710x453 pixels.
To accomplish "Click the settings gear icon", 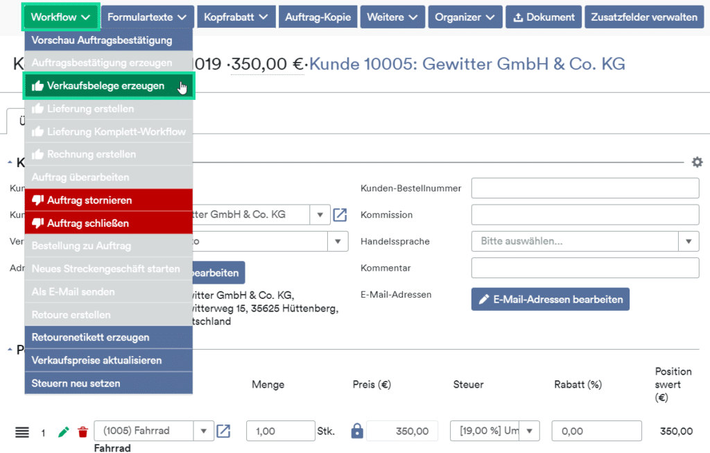I will pyautogui.click(x=697, y=162).
